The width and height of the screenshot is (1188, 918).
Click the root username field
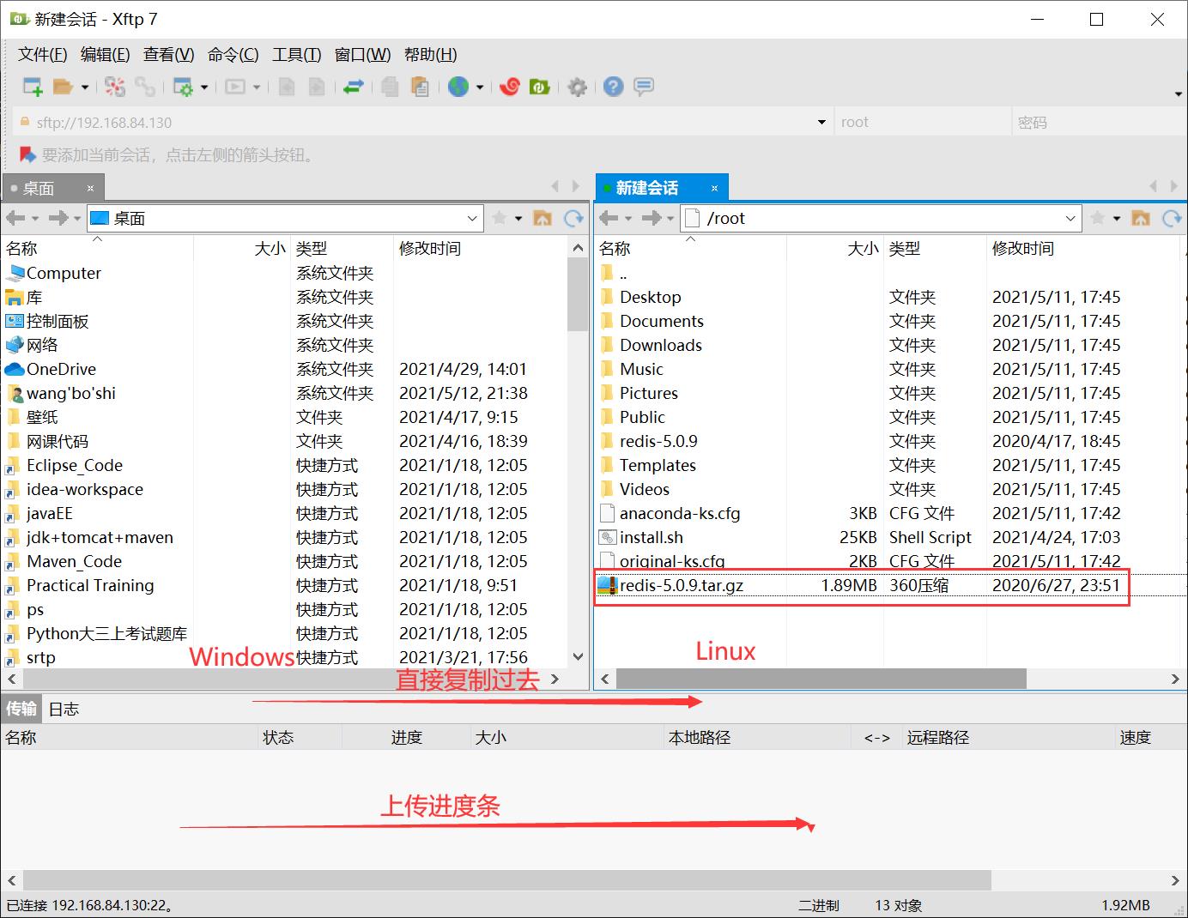(x=922, y=123)
